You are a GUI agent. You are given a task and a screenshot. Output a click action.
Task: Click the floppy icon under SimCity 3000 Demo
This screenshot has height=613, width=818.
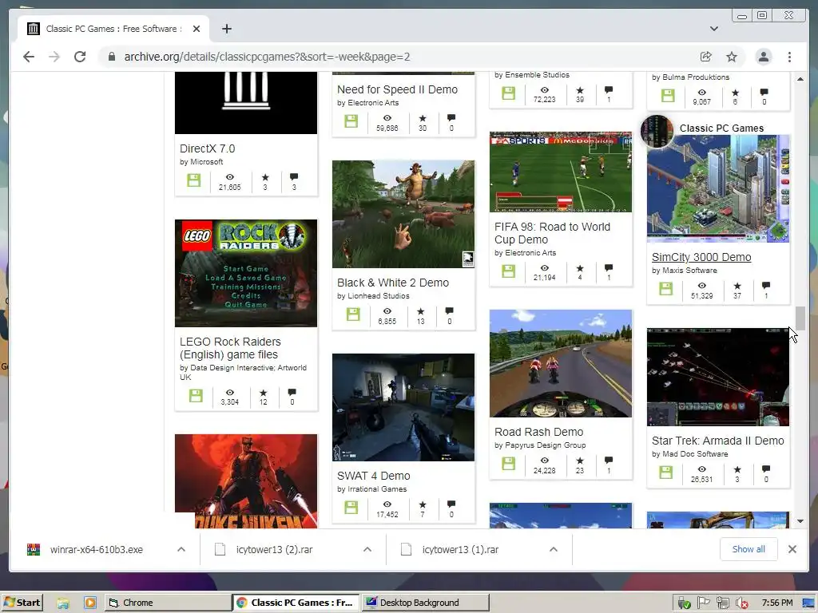(x=665, y=289)
